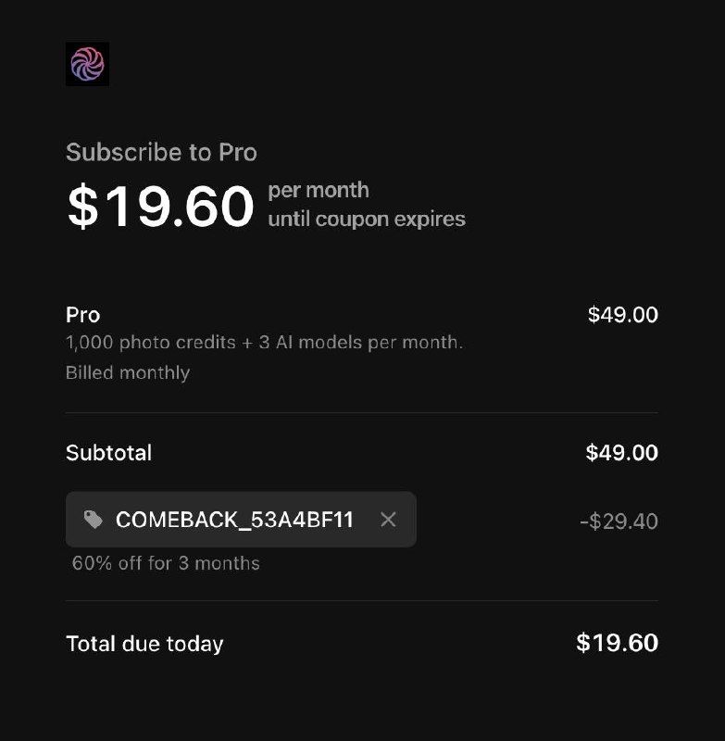The height and width of the screenshot is (741, 725).
Task: Click the divider line below Billed monthly
Action: (x=361, y=412)
